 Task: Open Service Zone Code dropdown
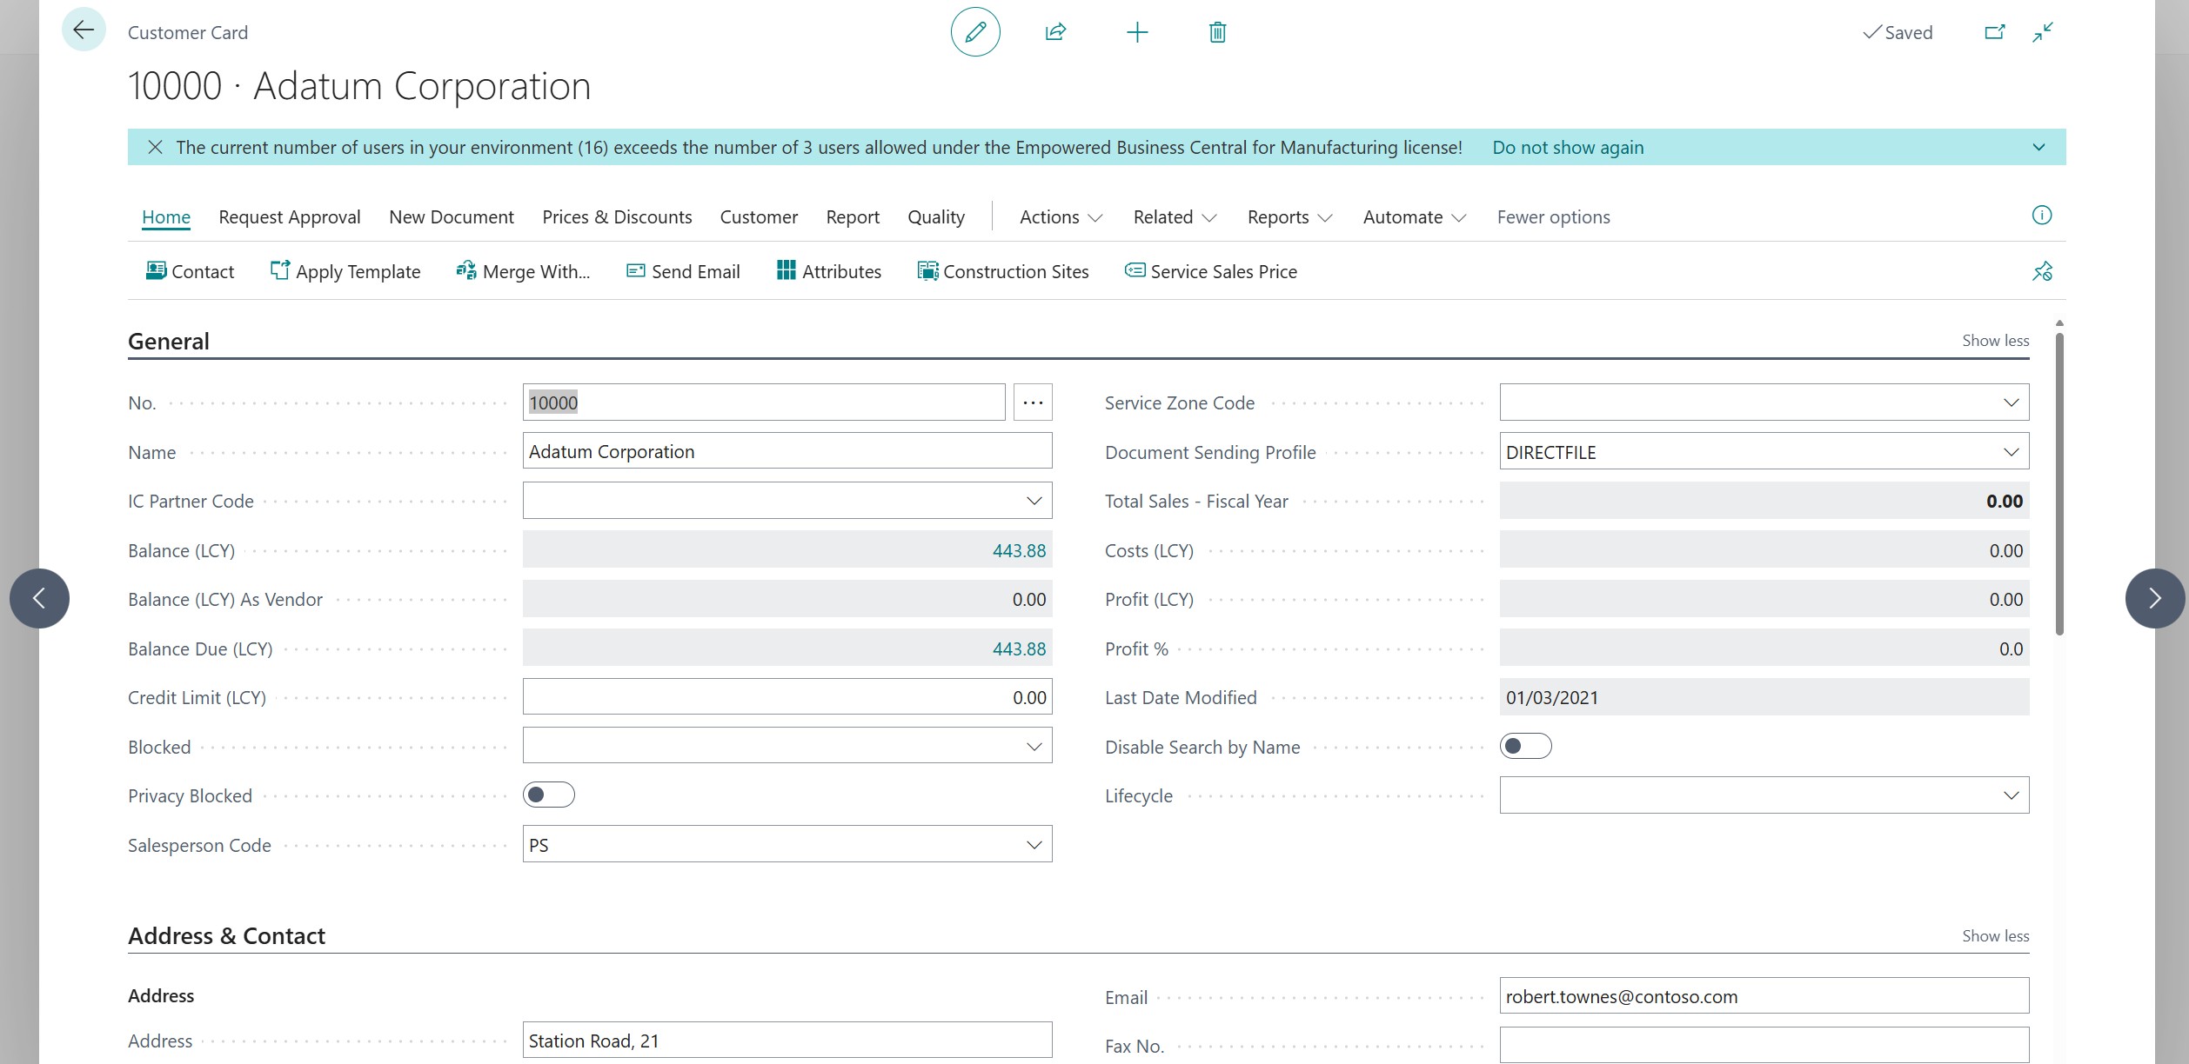pyautogui.click(x=2011, y=402)
